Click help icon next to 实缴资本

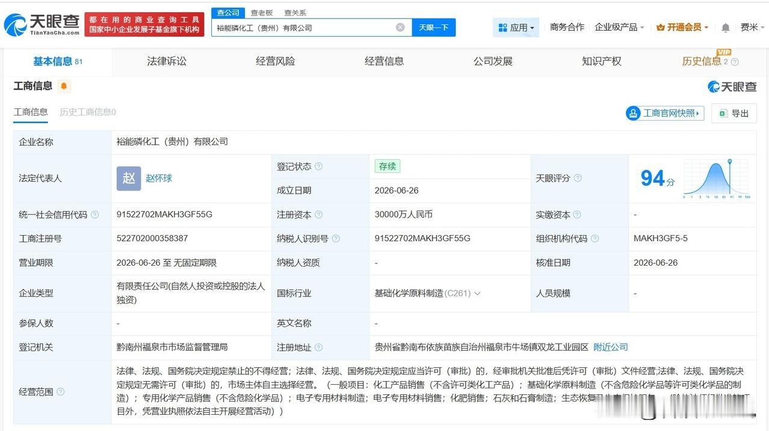click(x=576, y=215)
